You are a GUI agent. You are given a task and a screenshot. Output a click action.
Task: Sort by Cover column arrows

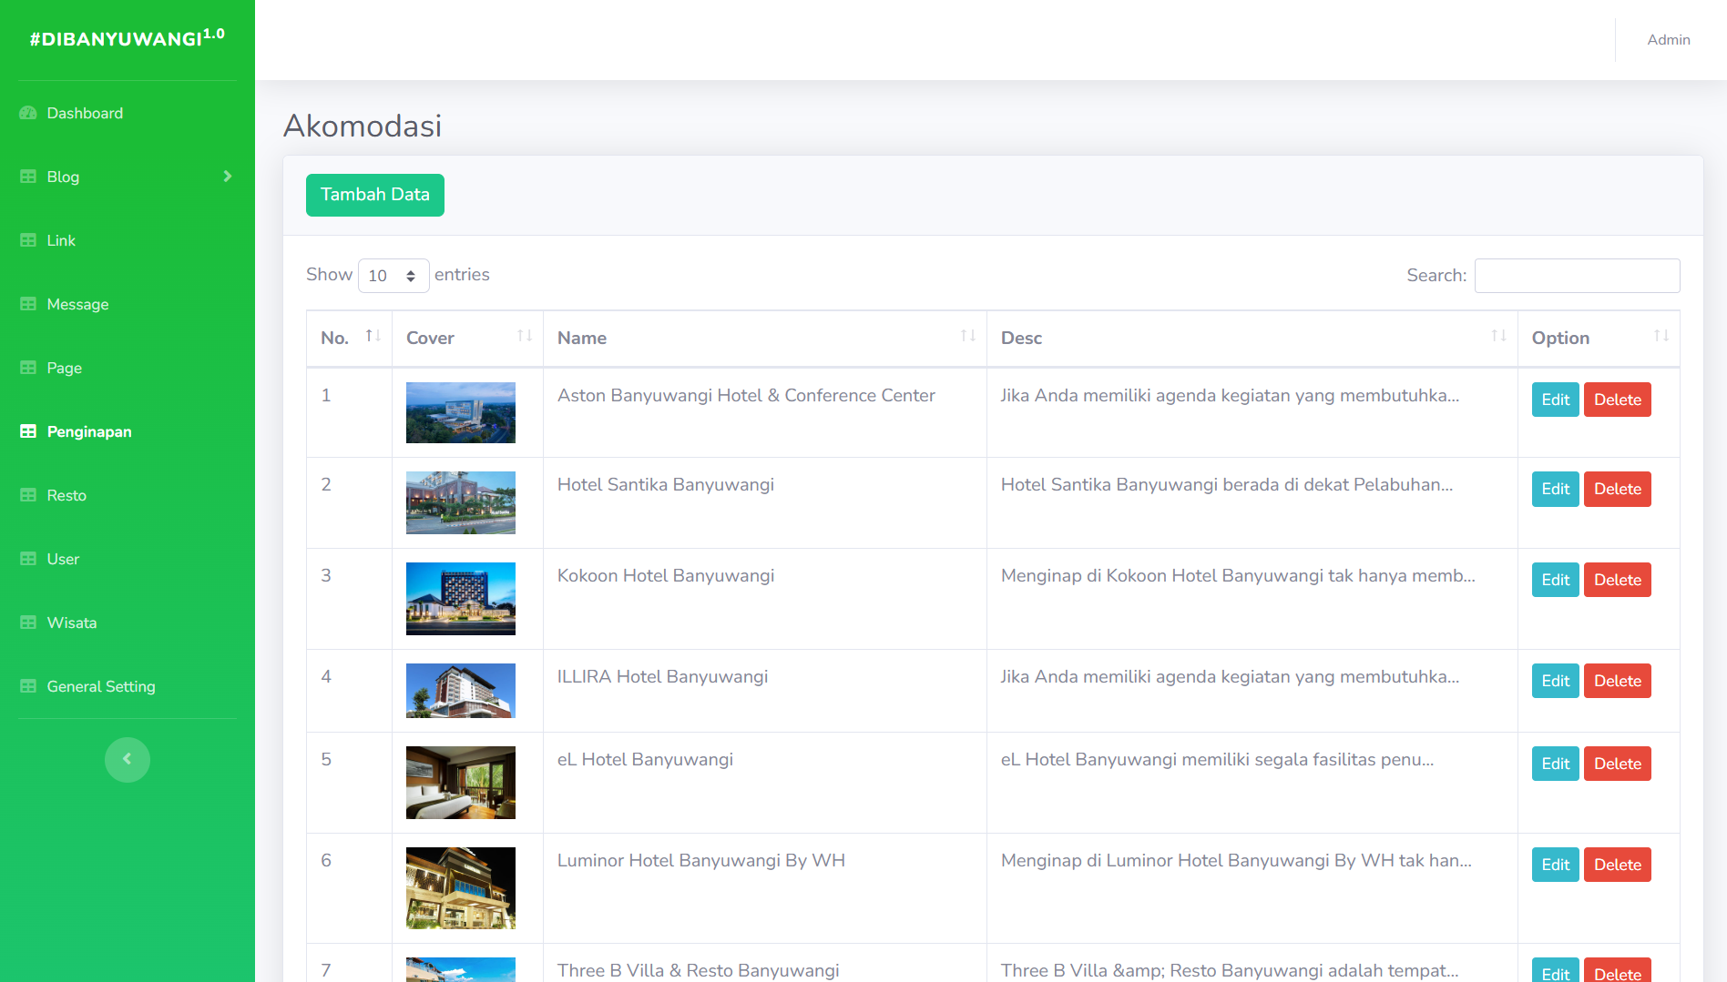(x=525, y=336)
